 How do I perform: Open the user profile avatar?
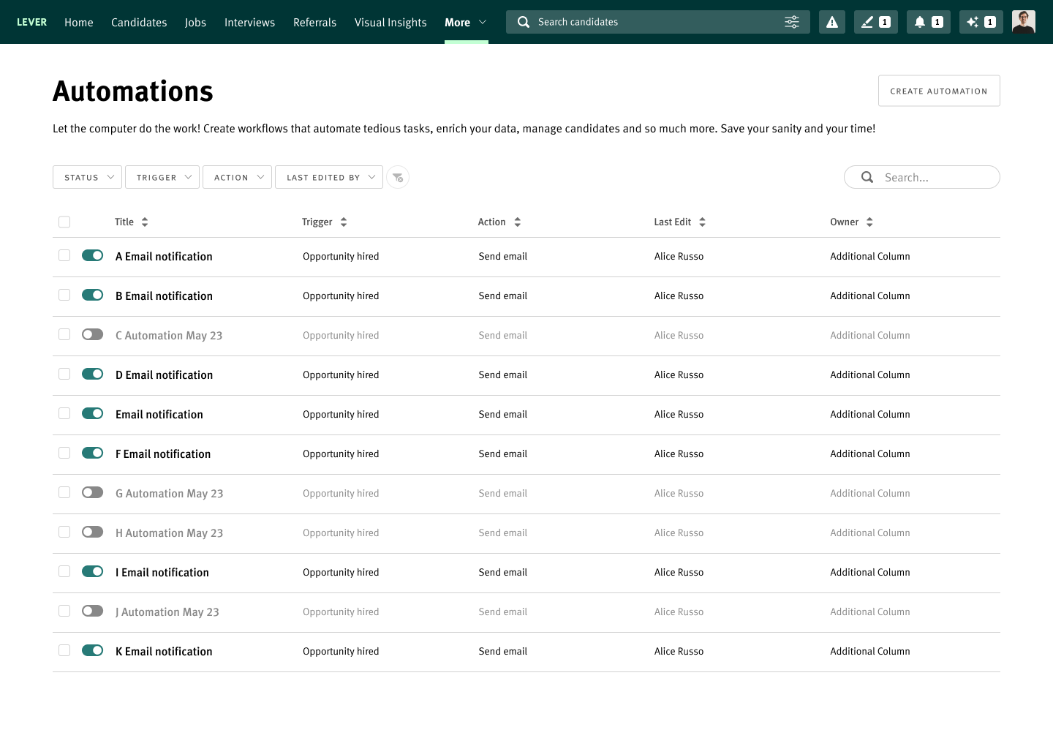pyautogui.click(x=1024, y=22)
